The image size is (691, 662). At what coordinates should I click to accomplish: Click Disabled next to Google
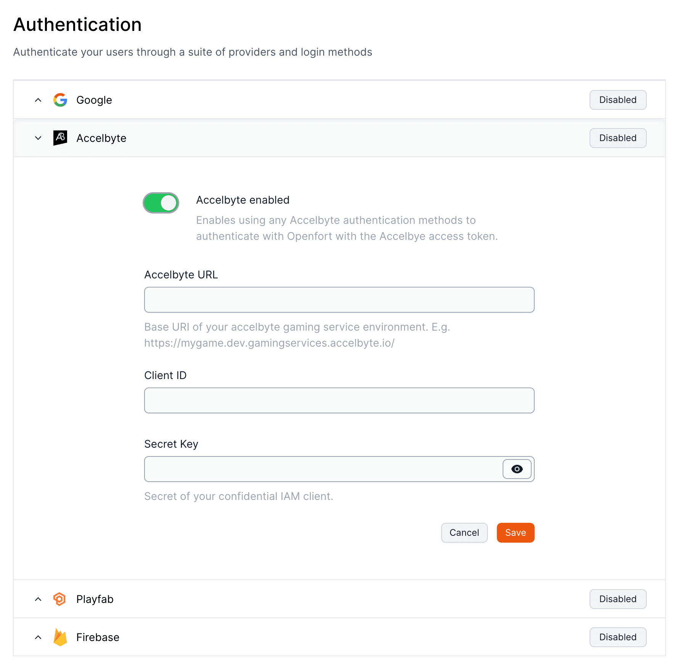pos(617,100)
